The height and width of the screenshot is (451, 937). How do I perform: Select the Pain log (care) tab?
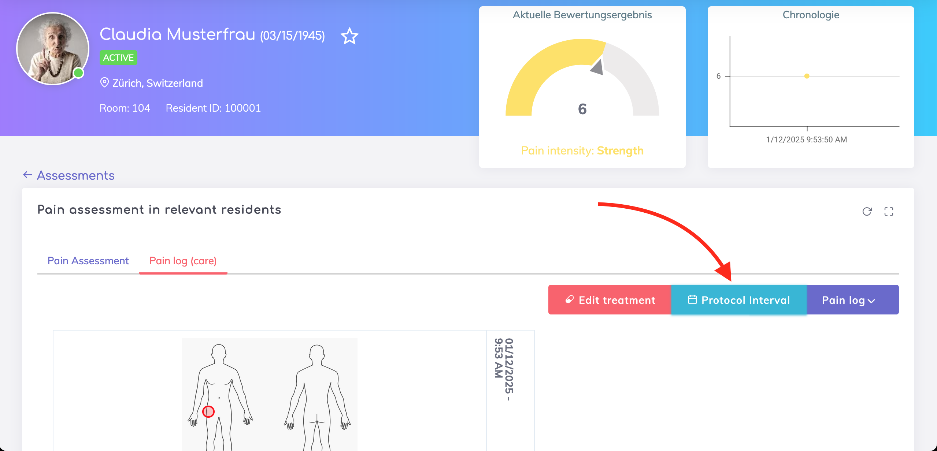(183, 261)
